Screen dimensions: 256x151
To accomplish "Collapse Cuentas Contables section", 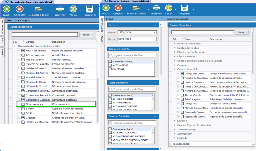I will coord(155,116).
